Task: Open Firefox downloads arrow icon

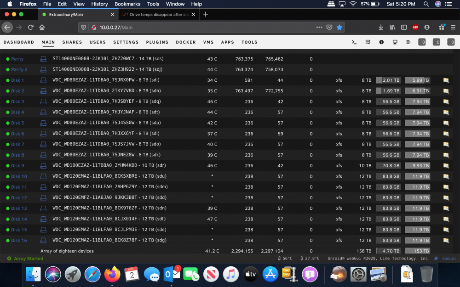Action: [x=381, y=27]
